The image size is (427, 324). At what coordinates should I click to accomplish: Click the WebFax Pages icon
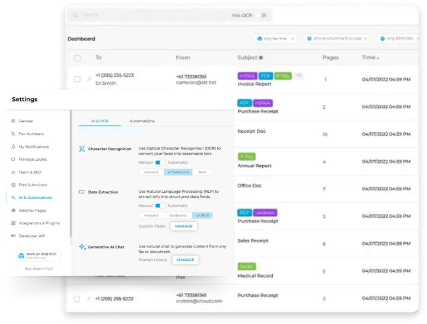(13, 210)
